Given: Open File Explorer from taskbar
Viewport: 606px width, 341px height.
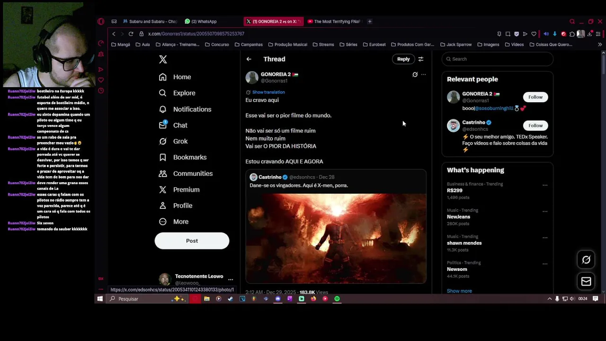Looking at the screenshot, I should pyautogui.click(x=207, y=299).
